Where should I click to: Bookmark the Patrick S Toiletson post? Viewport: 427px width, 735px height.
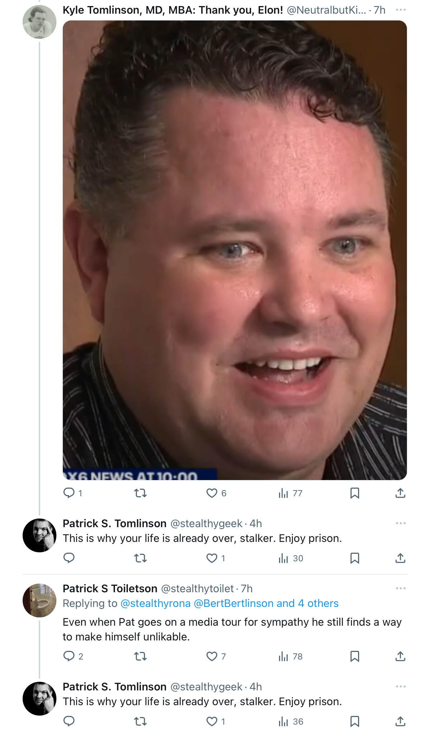point(355,656)
